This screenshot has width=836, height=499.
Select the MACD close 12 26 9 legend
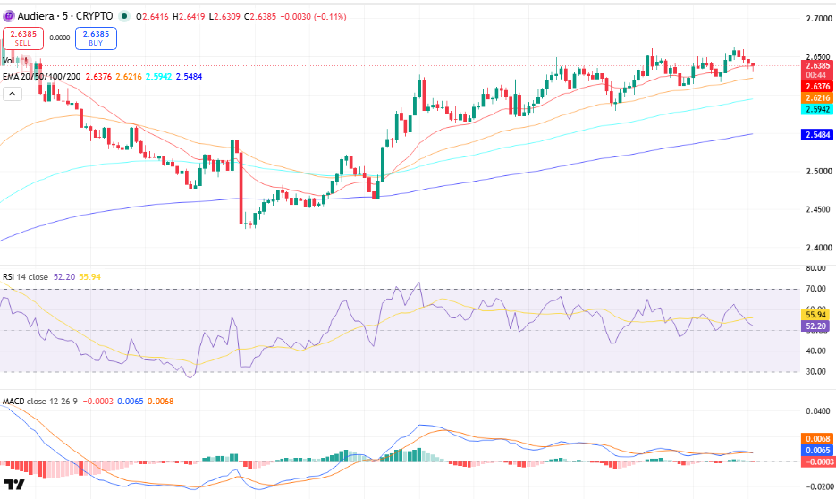[x=40, y=401]
